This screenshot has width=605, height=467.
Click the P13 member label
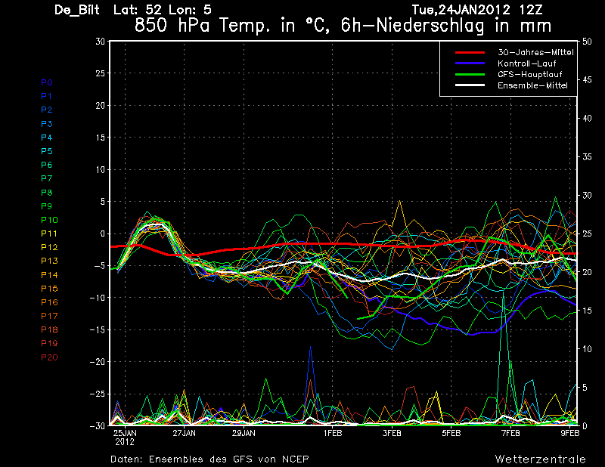[49, 261]
